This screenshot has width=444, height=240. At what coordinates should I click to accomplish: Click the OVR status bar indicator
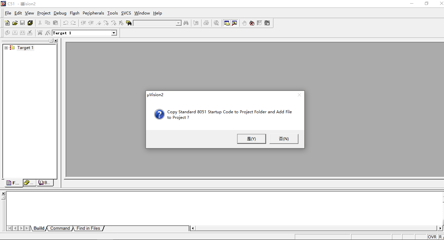[432, 237]
